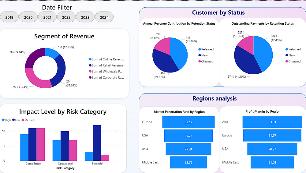The height and width of the screenshot is (173, 306).
Task: Select the 2023 date filter button
Action: pos(85,17)
